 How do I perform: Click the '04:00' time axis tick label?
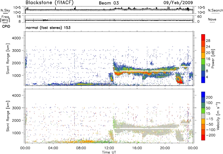[x=53, y=148]
